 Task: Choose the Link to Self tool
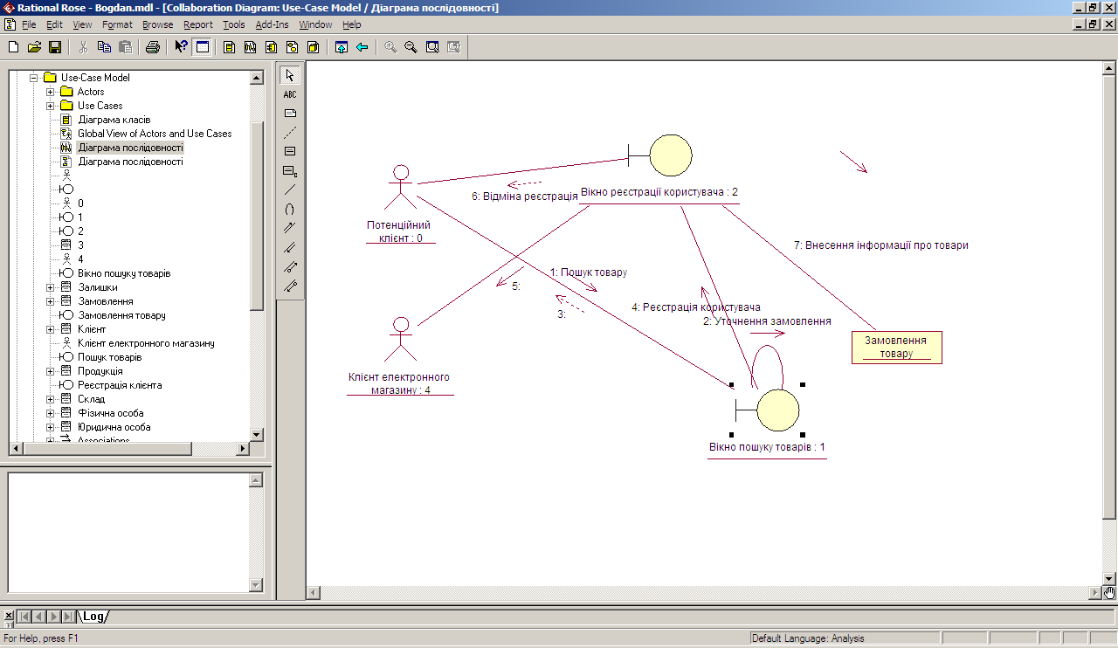pyautogui.click(x=290, y=209)
